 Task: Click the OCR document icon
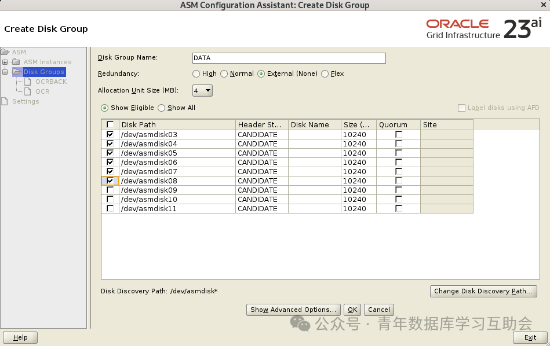28,91
